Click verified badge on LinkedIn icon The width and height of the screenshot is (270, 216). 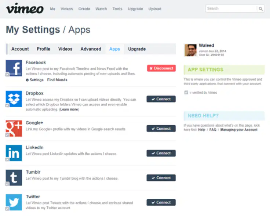pos(7,159)
